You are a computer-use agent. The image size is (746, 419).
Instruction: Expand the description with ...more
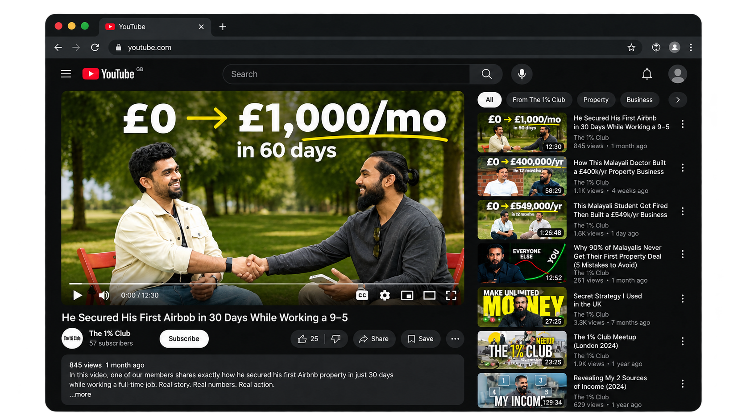coord(80,395)
